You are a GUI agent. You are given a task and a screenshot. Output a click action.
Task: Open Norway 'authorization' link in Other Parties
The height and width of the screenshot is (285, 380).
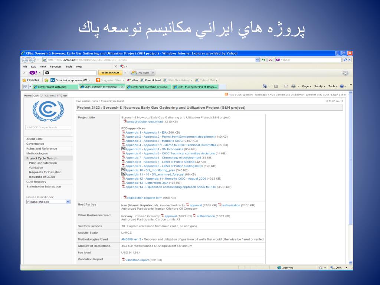(206, 216)
